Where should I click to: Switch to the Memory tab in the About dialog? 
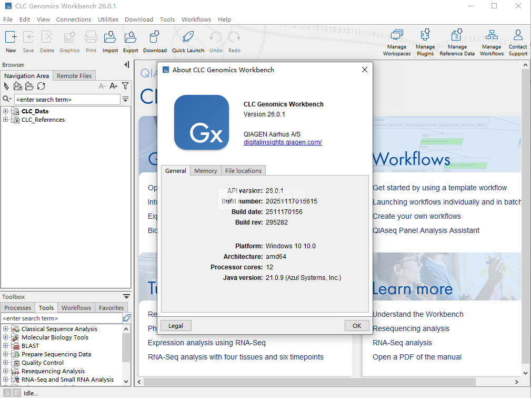[205, 171]
